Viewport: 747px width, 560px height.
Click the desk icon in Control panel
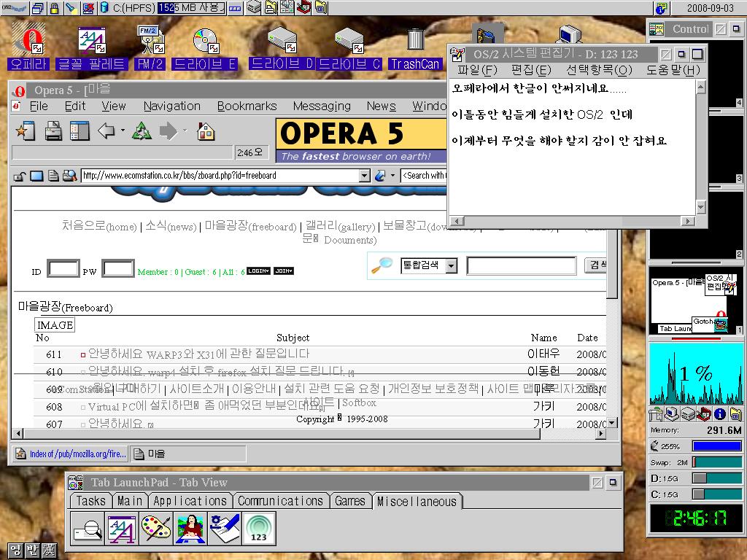coord(656,414)
